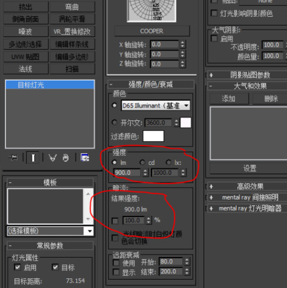Click the Y 轴旋转 value field
The height and width of the screenshot is (288, 287).
(x=165, y=54)
